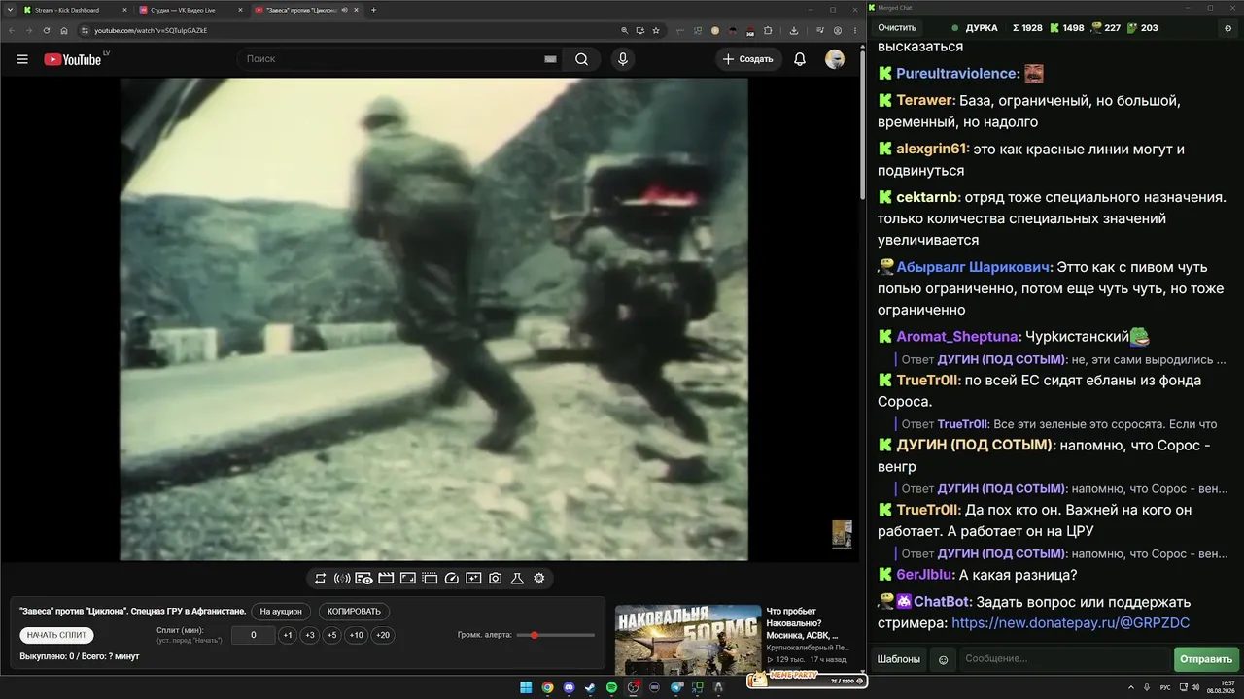Open the donatepay.ru link in chat
This screenshot has width=1244, height=699.
(1070, 623)
